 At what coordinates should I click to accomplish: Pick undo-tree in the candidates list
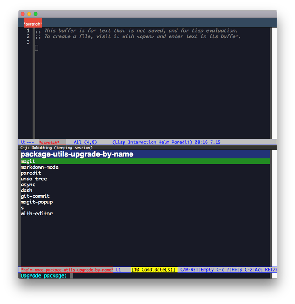34,179
